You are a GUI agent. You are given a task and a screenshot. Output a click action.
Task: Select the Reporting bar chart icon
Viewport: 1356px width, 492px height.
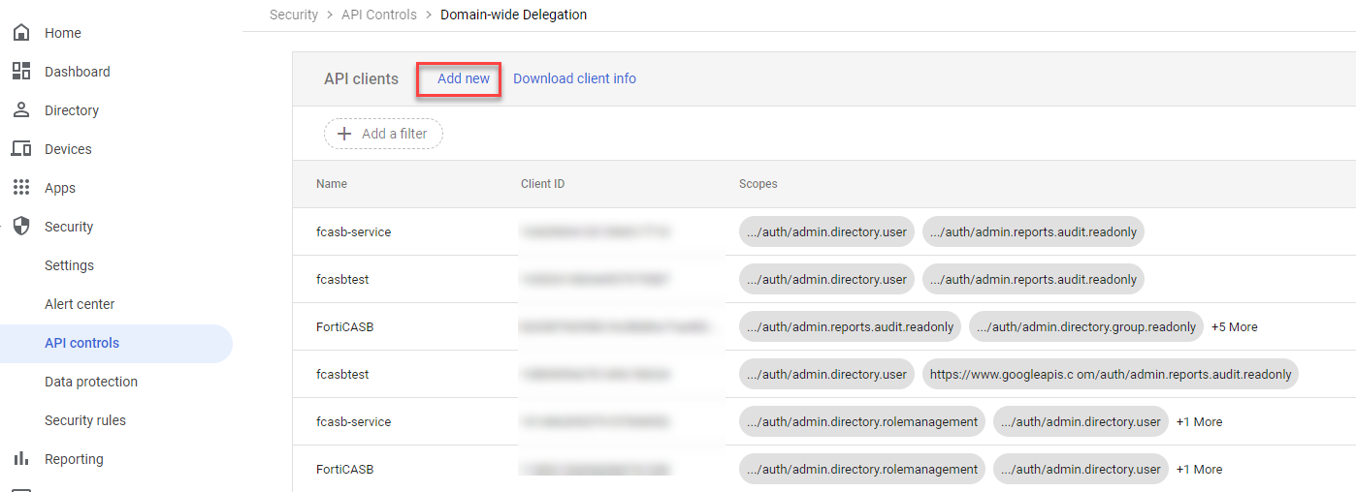point(21,459)
